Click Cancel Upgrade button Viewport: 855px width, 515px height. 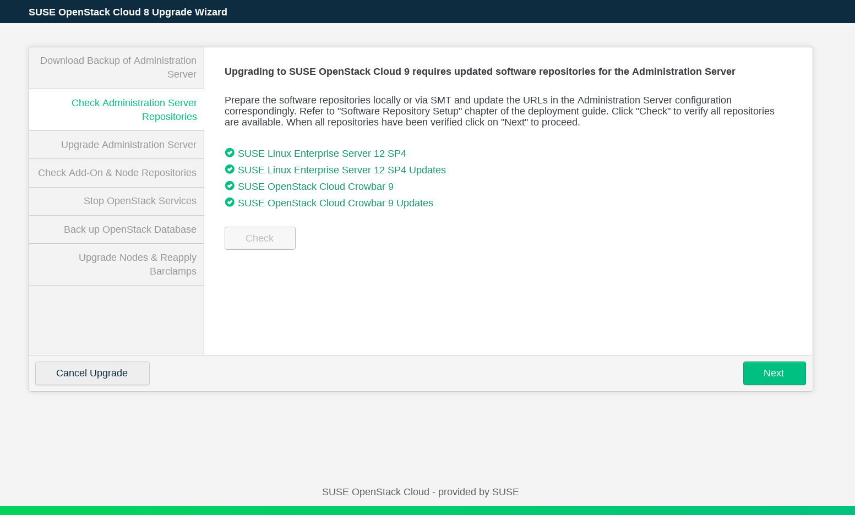(92, 373)
